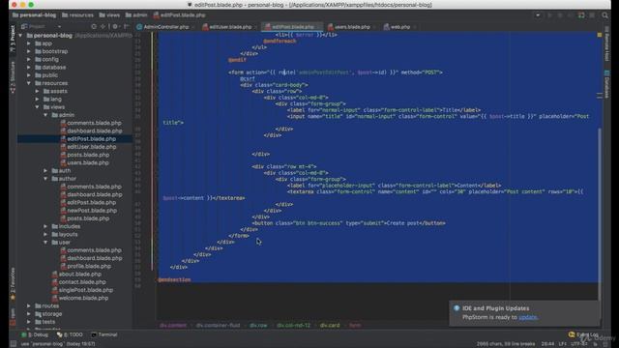Open the Structure side tool tab

pyautogui.click(x=13, y=77)
